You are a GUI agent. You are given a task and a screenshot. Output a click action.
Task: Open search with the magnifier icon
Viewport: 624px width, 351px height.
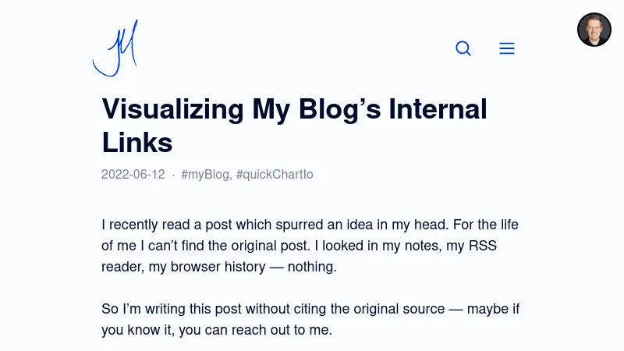coord(463,48)
